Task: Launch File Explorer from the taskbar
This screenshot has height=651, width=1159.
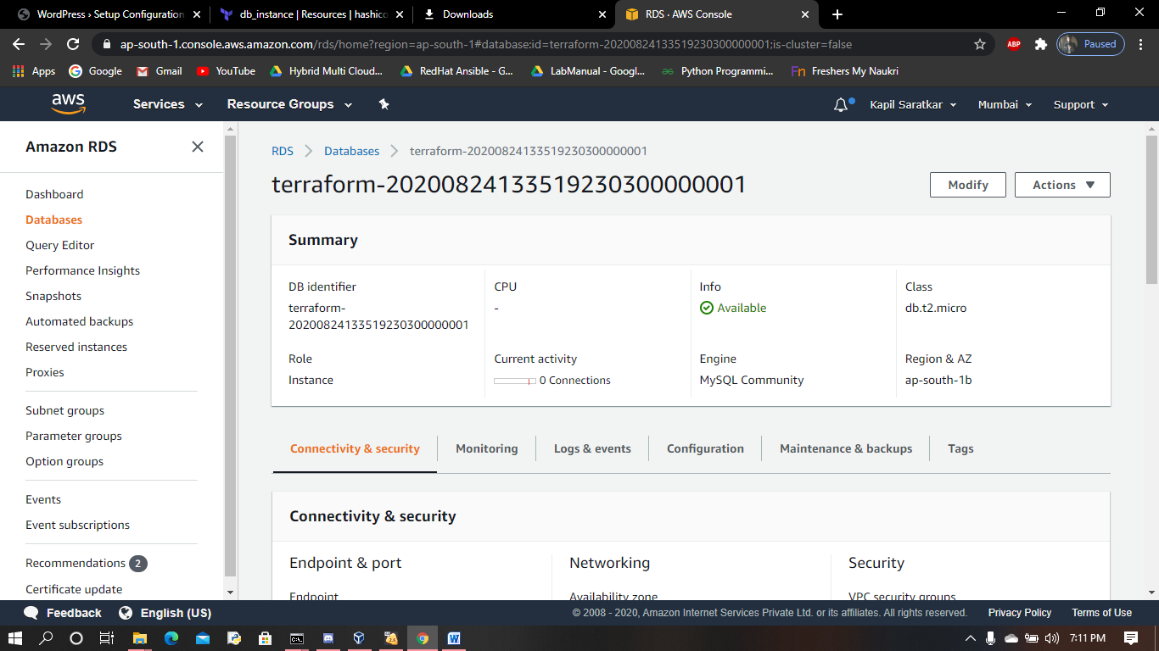Action: point(140,638)
